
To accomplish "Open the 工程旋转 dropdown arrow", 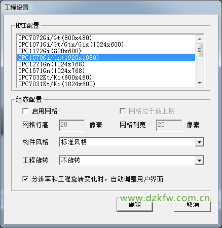I will point(199,160).
